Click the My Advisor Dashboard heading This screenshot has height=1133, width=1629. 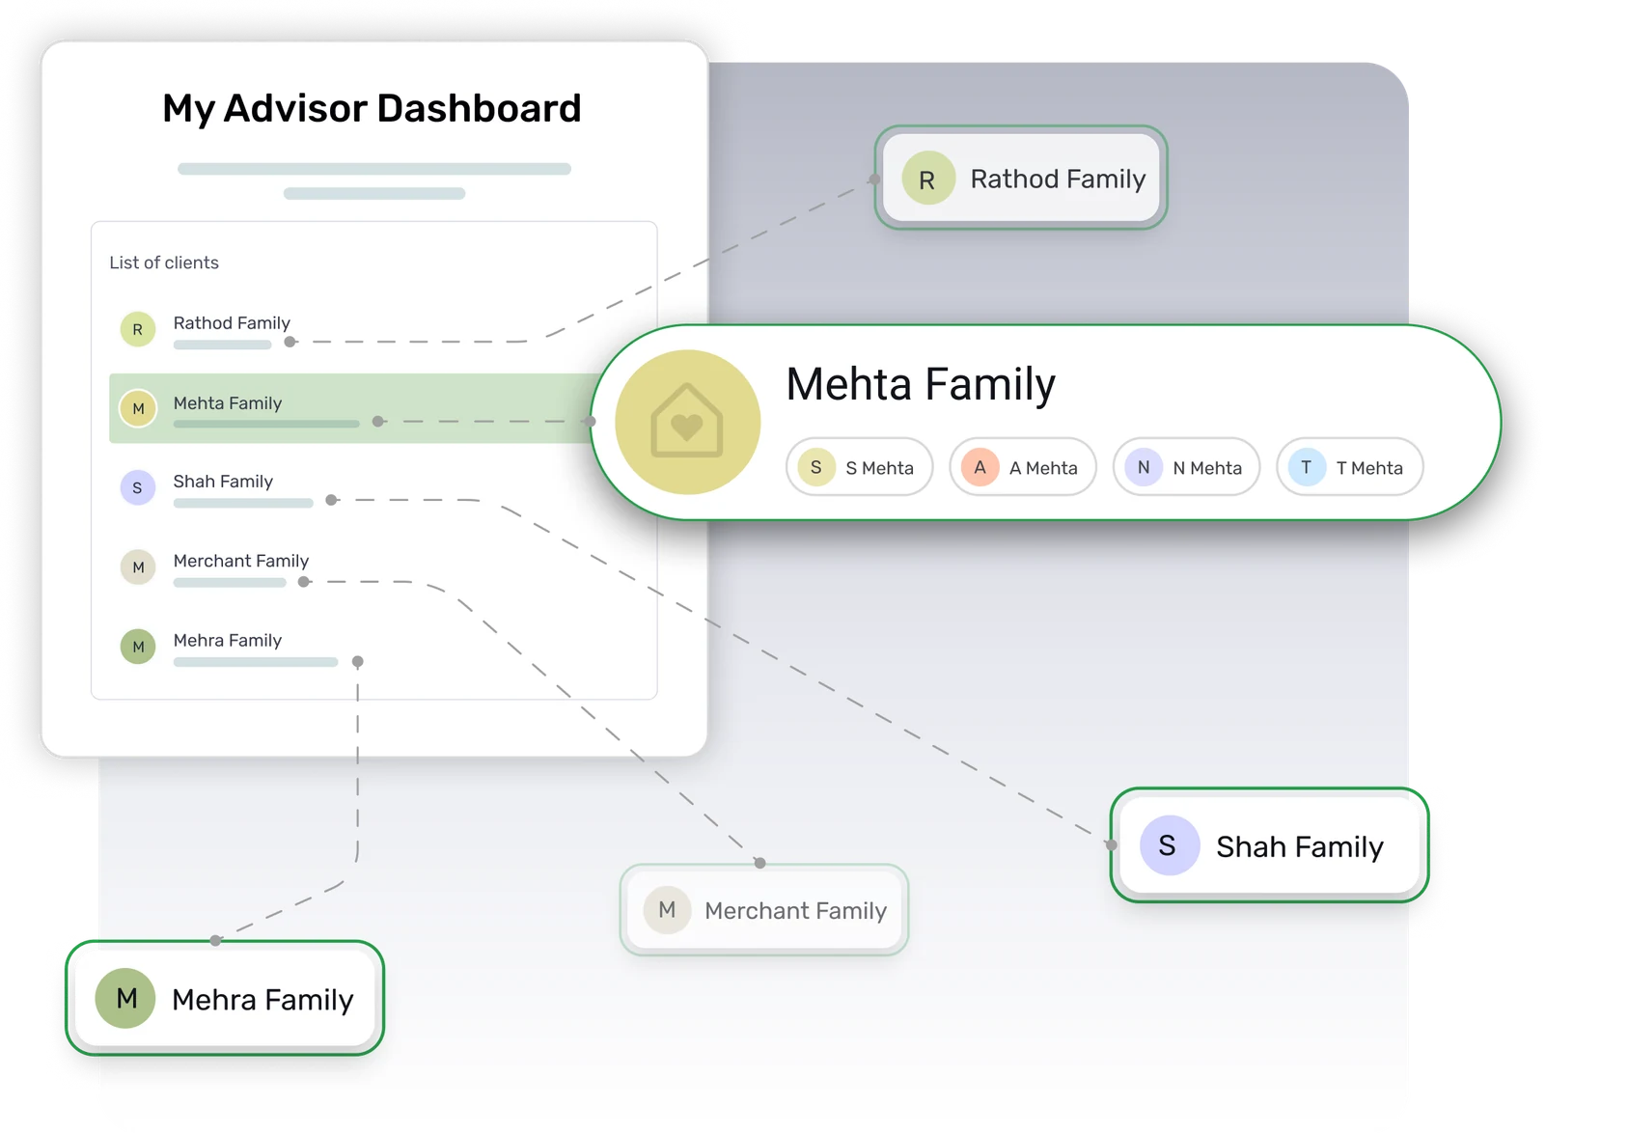point(372,108)
